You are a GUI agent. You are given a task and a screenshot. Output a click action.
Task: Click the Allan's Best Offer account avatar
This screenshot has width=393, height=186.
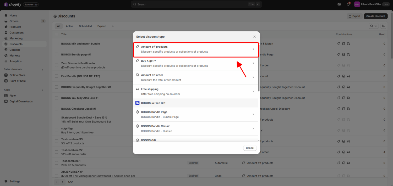pyautogui.click(x=357, y=4)
